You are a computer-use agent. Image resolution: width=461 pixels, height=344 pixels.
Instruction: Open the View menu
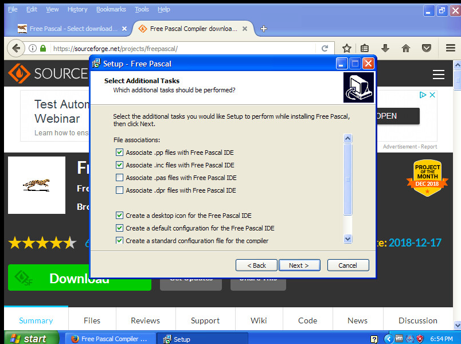pyautogui.click(x=52, y=9)
